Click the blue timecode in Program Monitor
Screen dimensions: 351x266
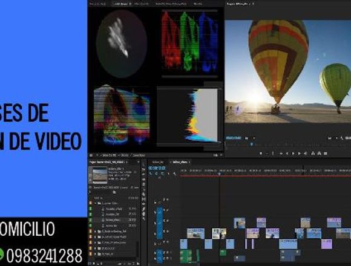click(x=233, y=138)
